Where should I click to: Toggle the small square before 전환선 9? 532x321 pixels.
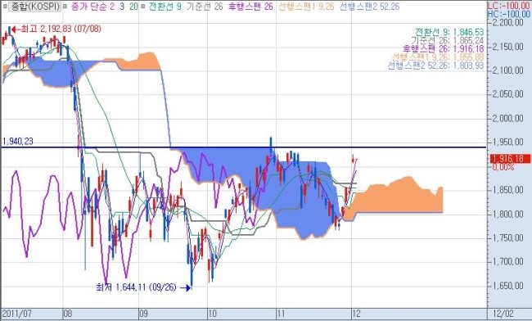[143, 6]
